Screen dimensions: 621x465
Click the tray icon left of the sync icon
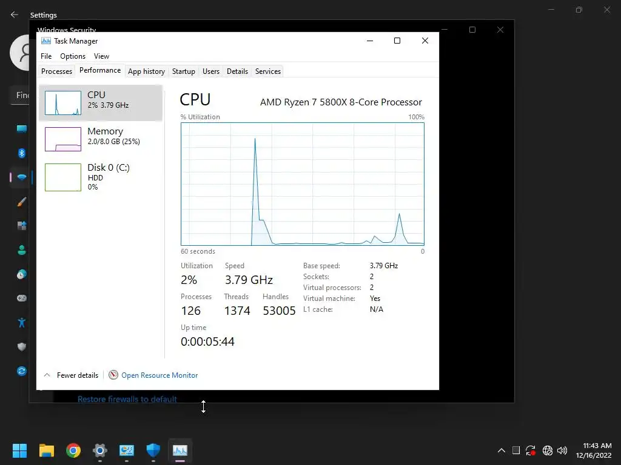[516, 450]
